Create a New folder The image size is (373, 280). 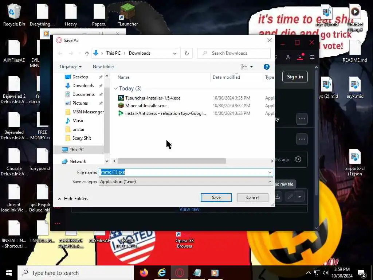click(x=103, y=67)
